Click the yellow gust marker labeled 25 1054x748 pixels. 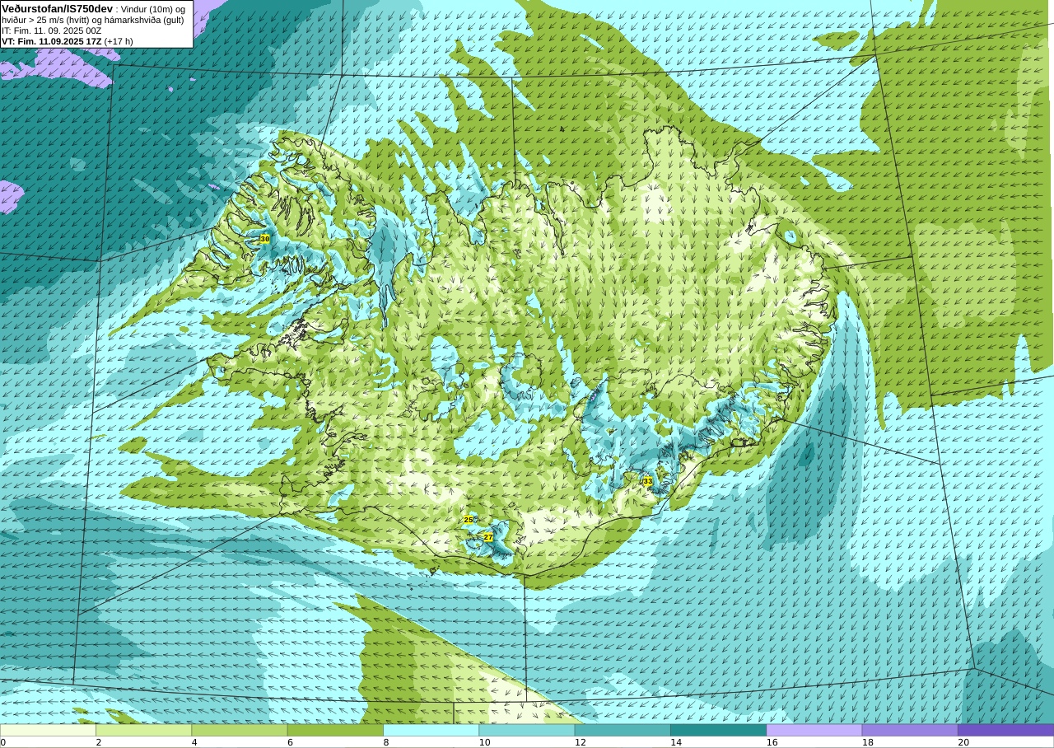[468, 520]
